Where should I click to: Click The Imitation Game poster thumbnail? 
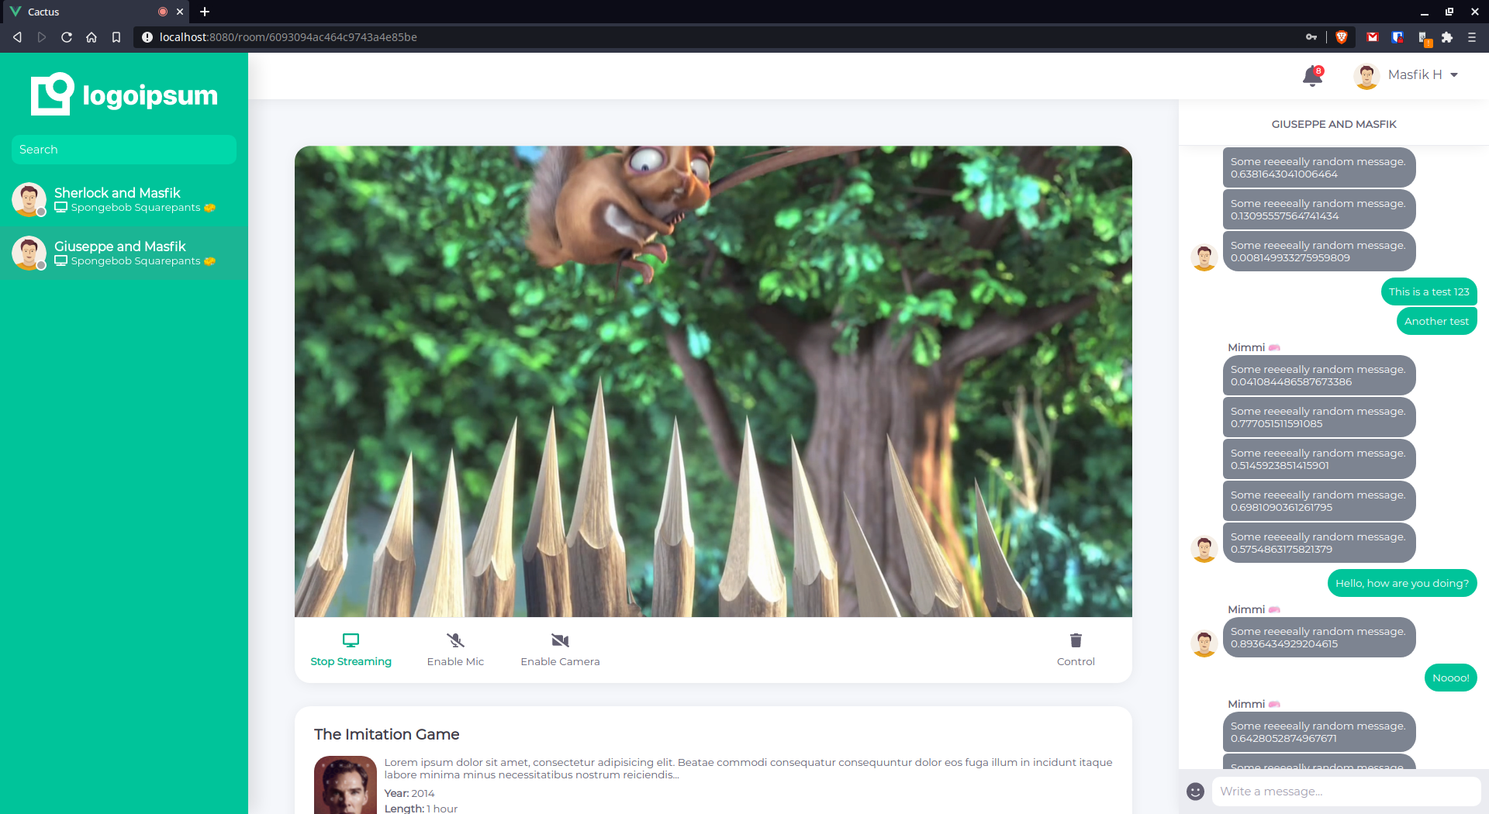(345, 785)
